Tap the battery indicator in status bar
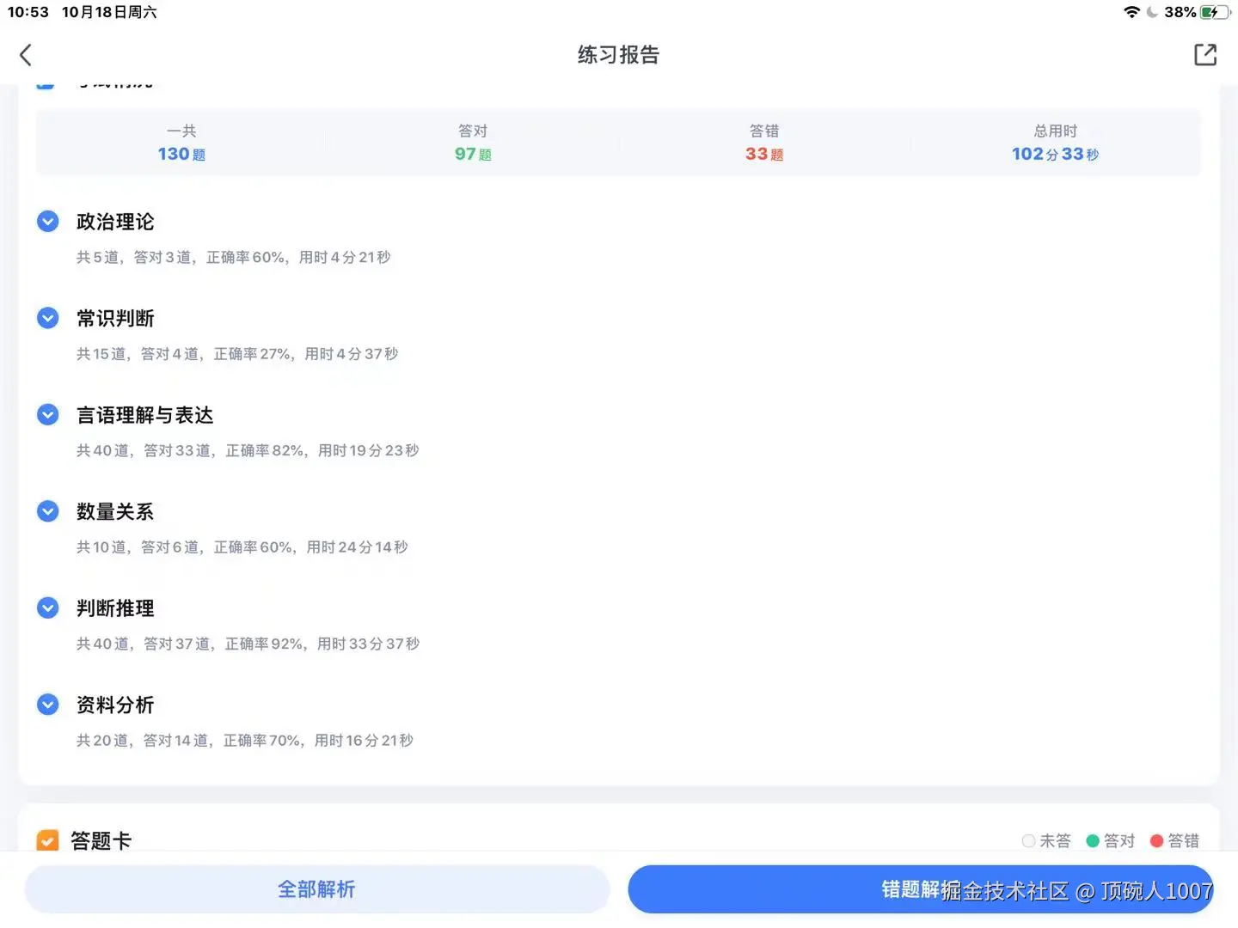1238x928 pixels. click(1213, 12)
